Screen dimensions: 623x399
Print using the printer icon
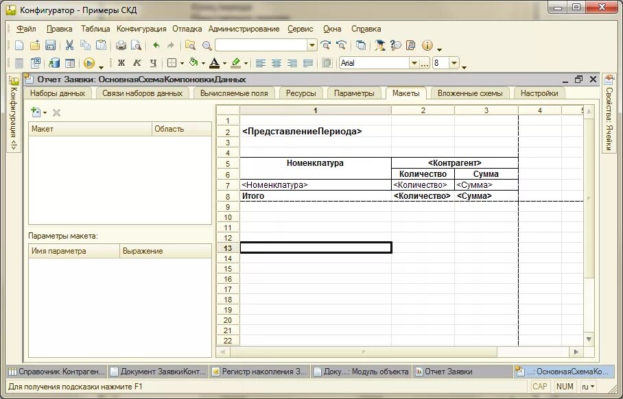coord(121,45)
